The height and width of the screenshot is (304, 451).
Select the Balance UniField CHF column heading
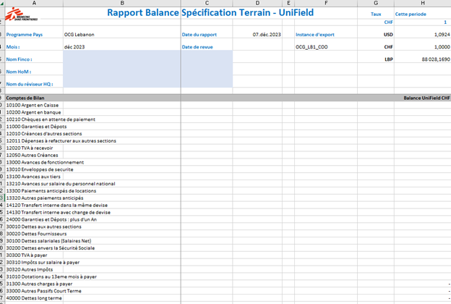coord(426,97)
